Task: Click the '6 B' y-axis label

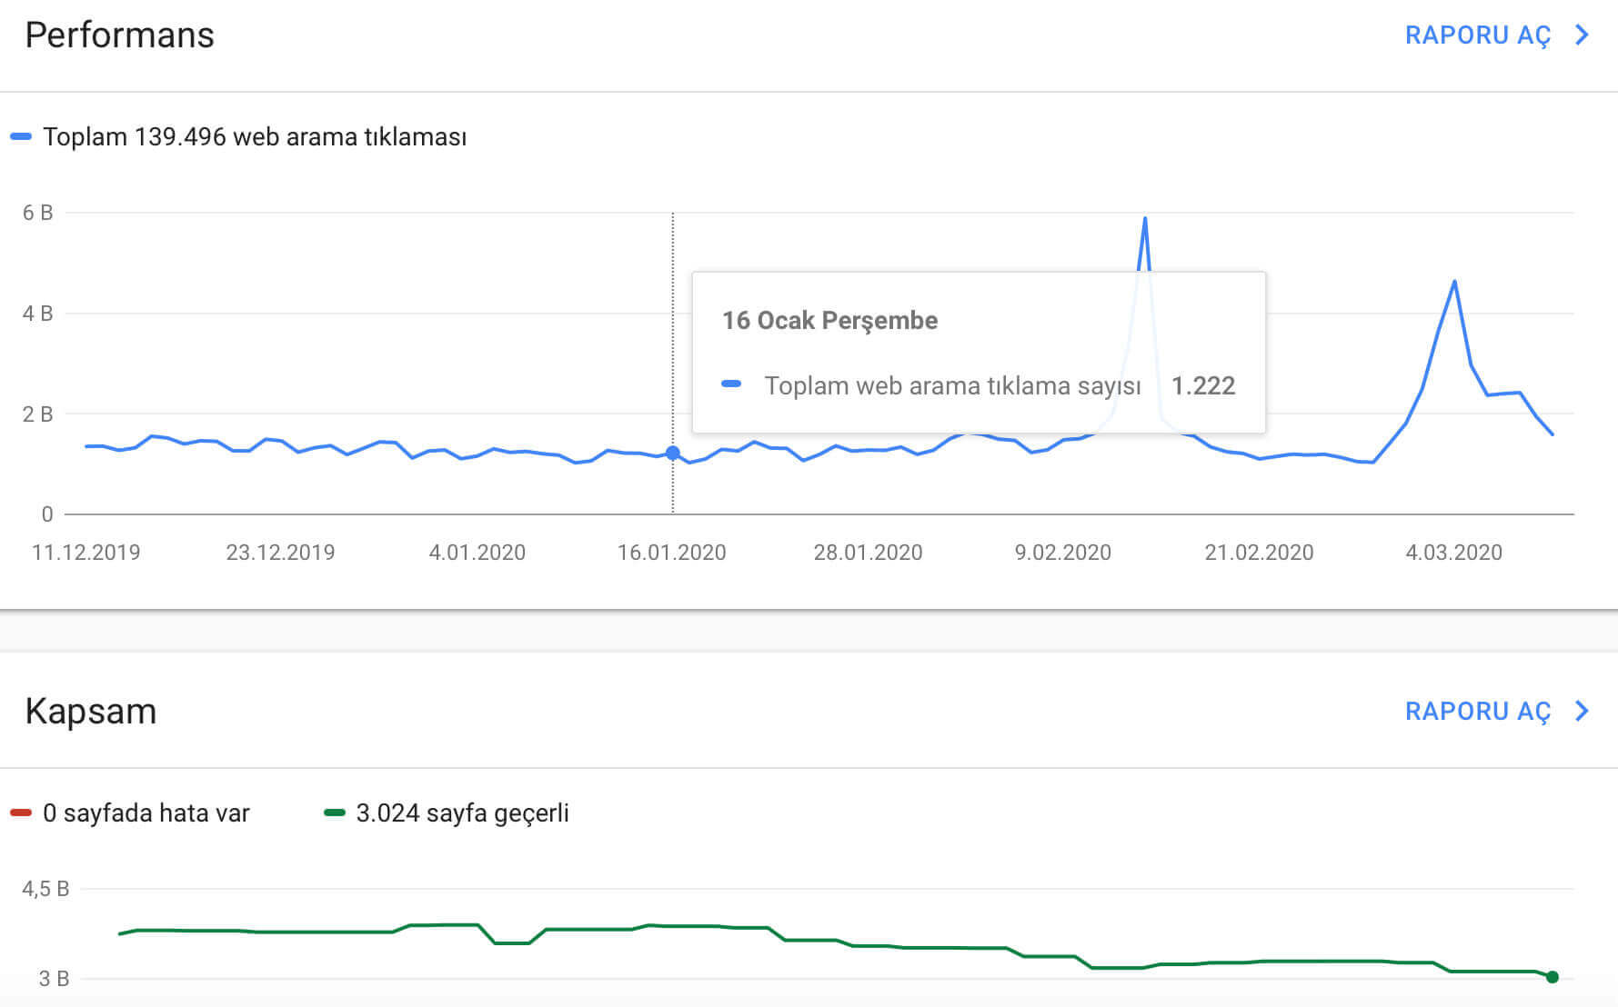Action: (38, 213)
